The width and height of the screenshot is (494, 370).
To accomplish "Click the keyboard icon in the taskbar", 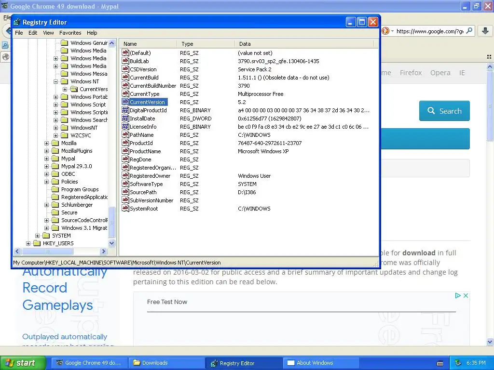I will [440, 363].
